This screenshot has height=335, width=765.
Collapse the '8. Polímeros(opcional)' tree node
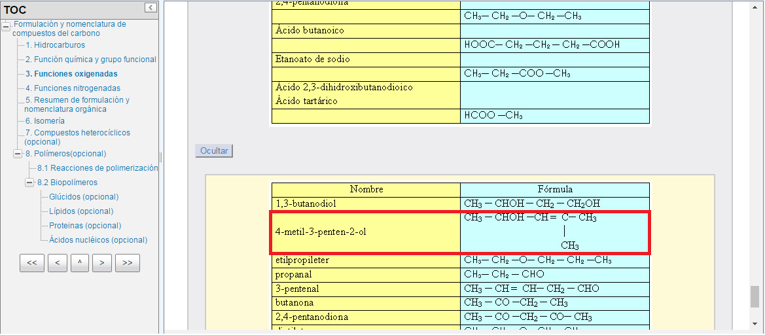pos(18,154)
